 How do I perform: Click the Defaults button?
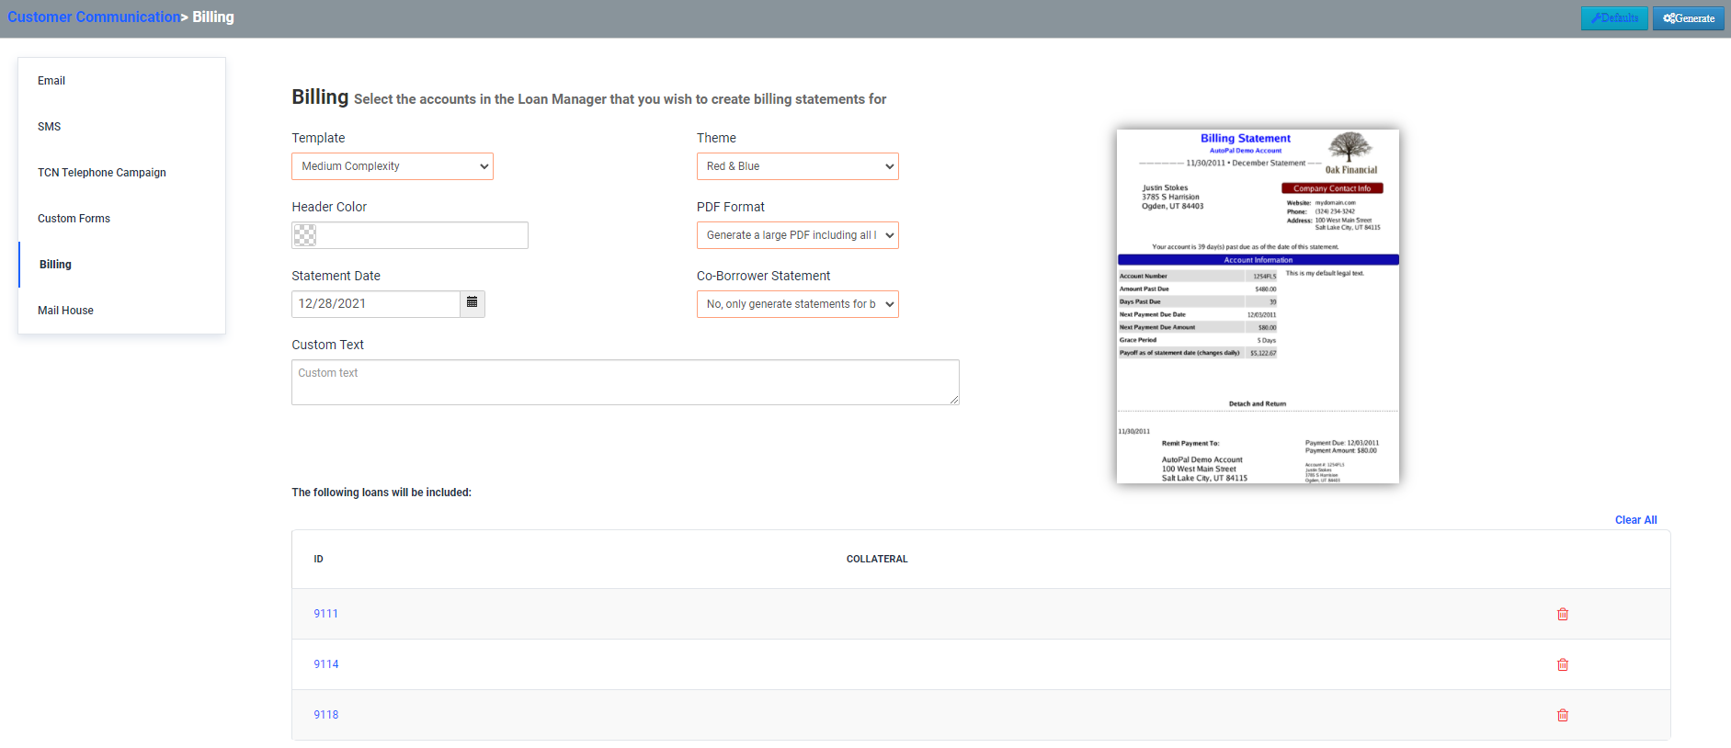coord(1614,18)
